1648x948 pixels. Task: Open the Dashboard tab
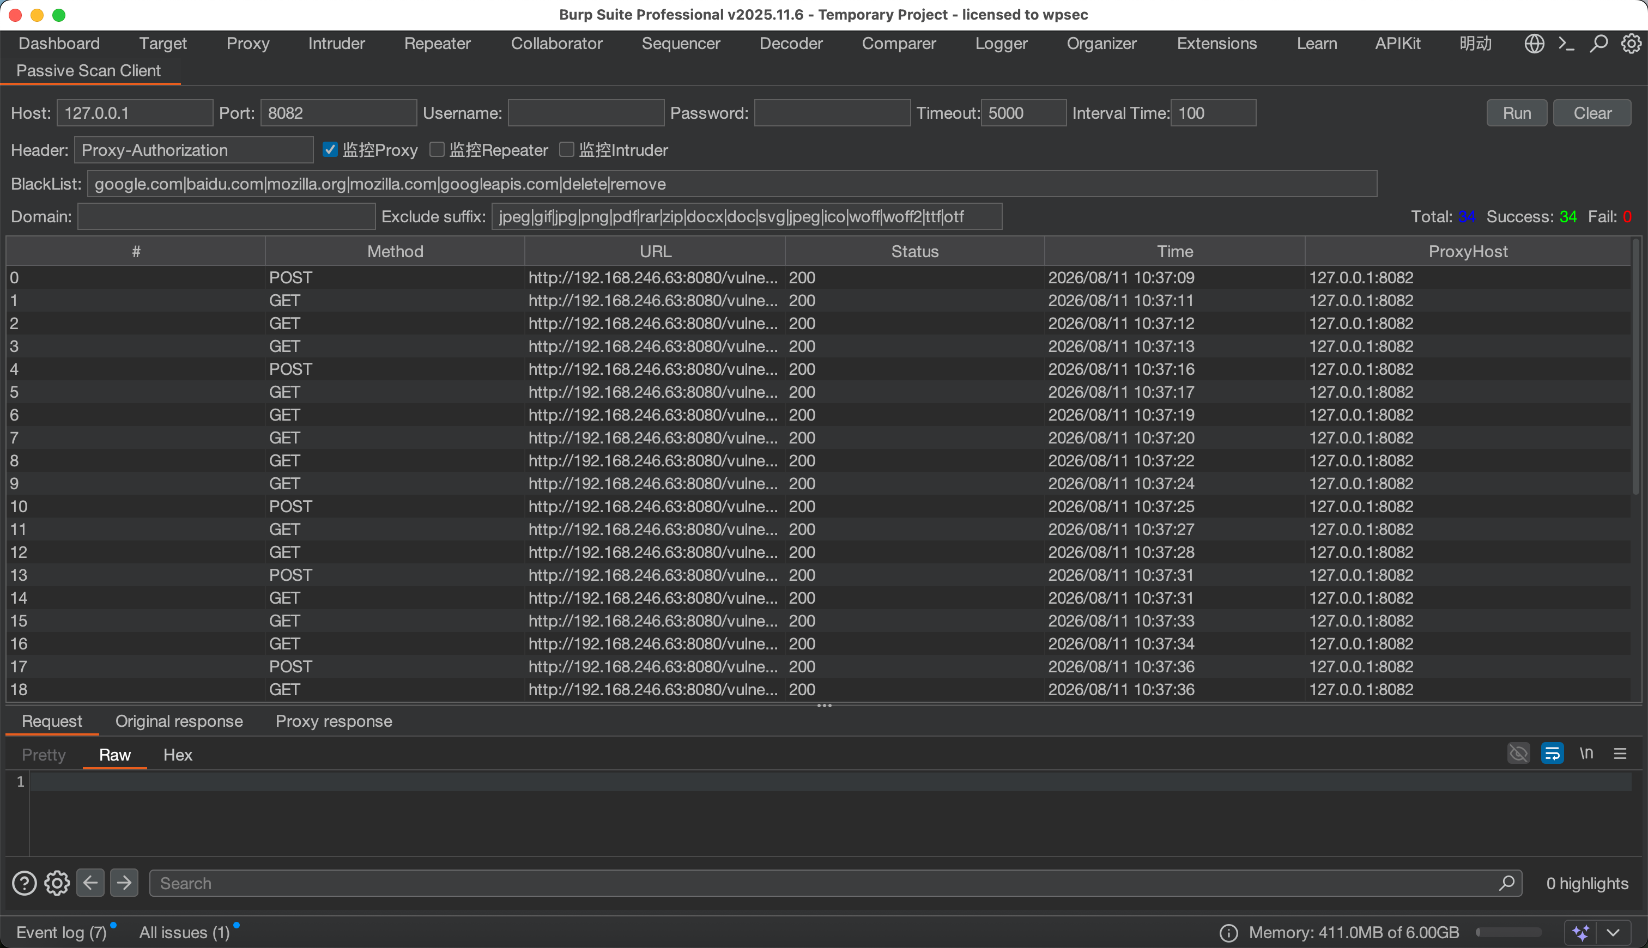coord(59,44)
